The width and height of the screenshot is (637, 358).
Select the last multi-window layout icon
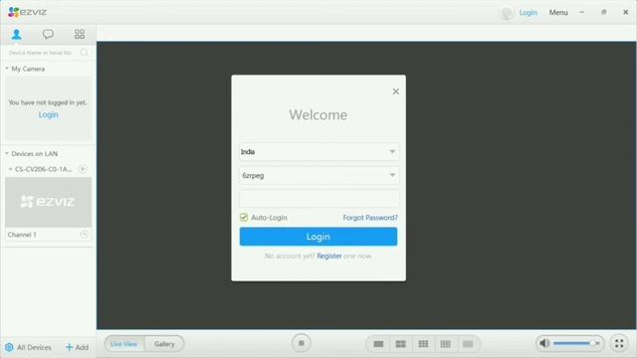click(x=468, y=344)
